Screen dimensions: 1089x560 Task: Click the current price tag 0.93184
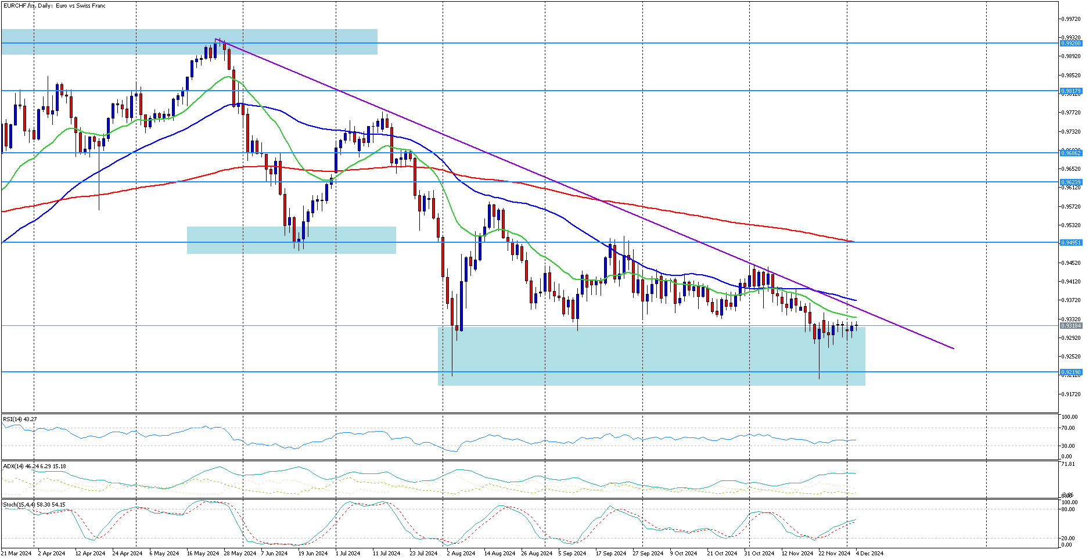1070,326
